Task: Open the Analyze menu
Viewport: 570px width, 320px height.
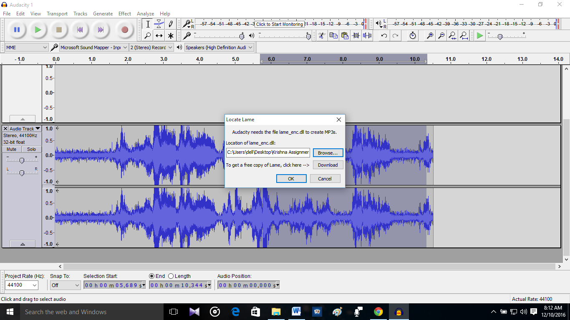Action: (x=146, y=14)
